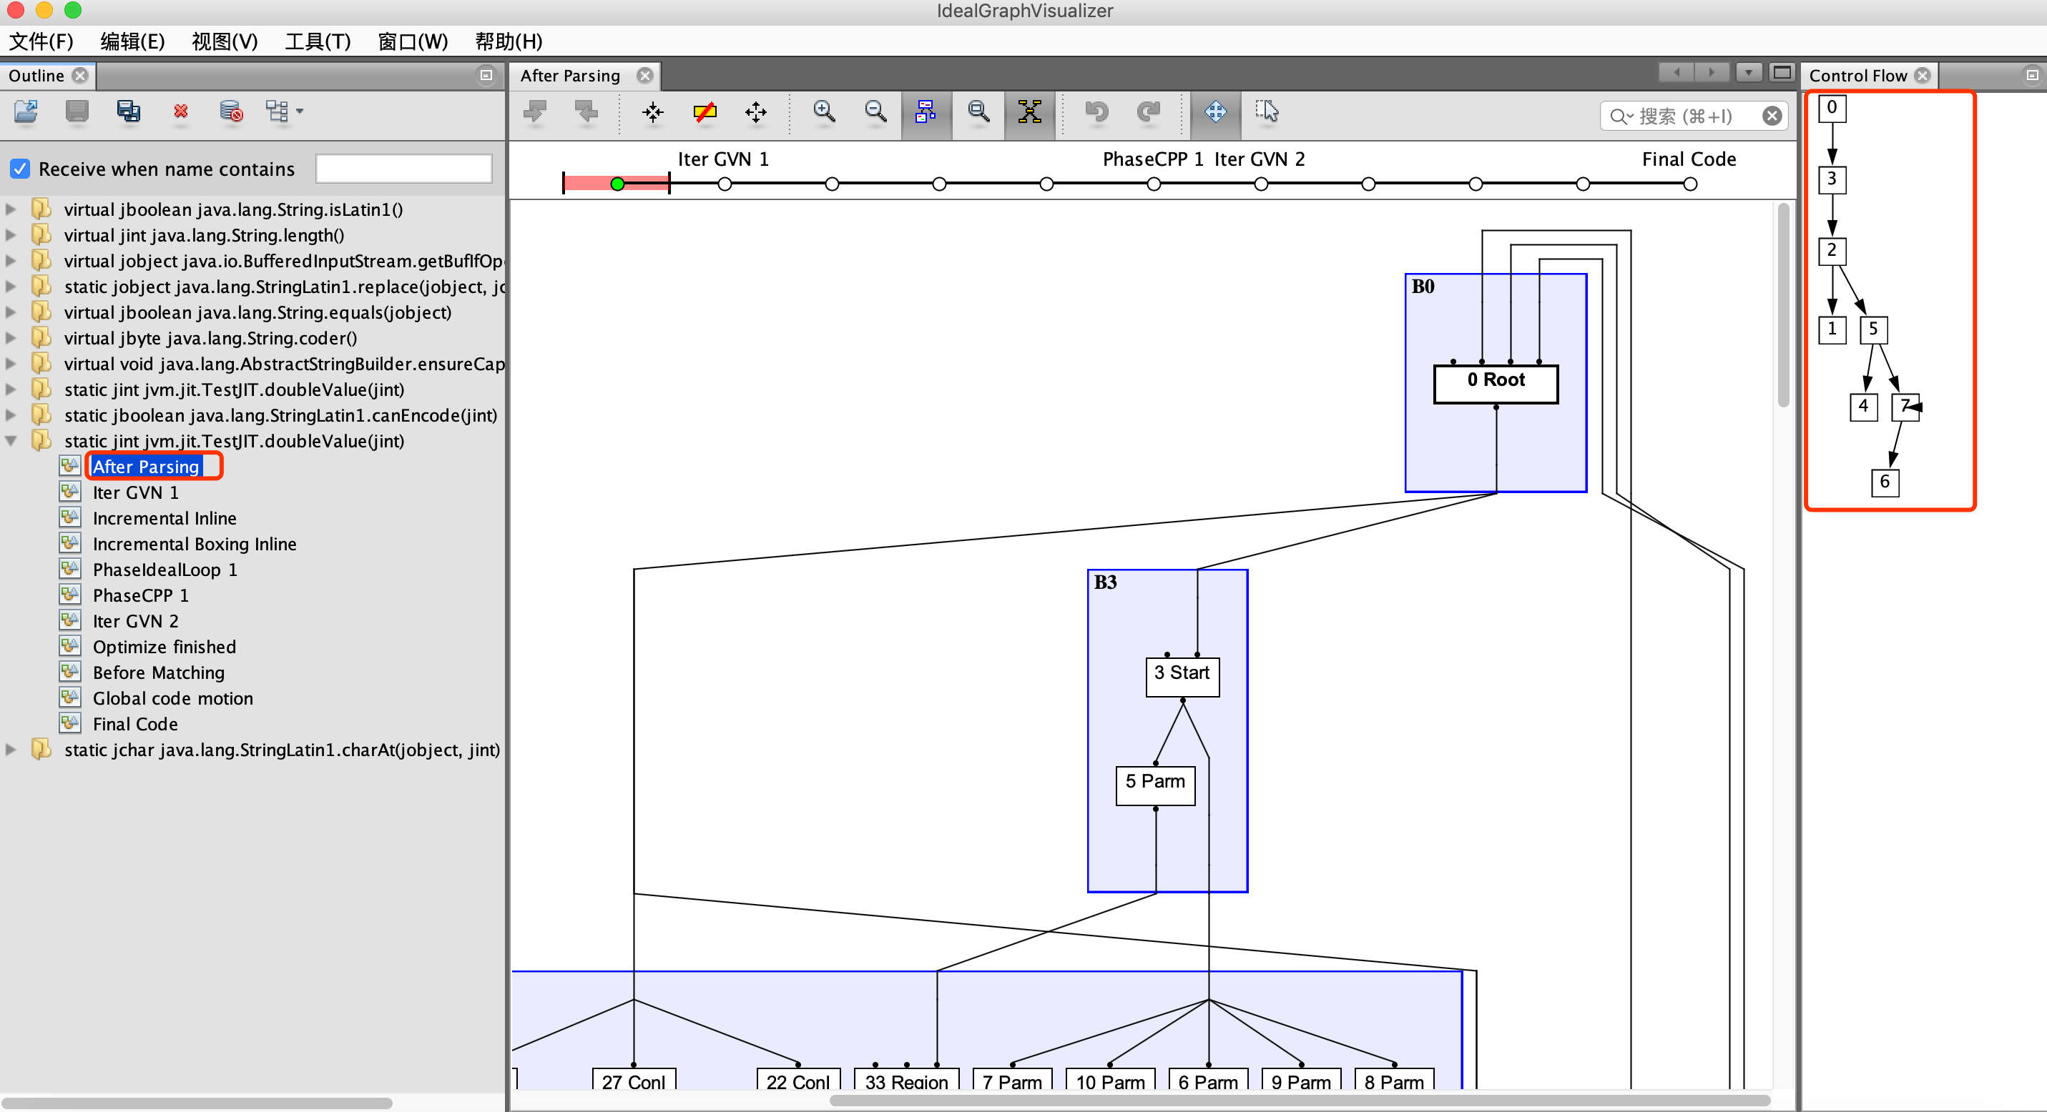
Task: Open the 工具(T) menu
Action: tap(317, 41)
